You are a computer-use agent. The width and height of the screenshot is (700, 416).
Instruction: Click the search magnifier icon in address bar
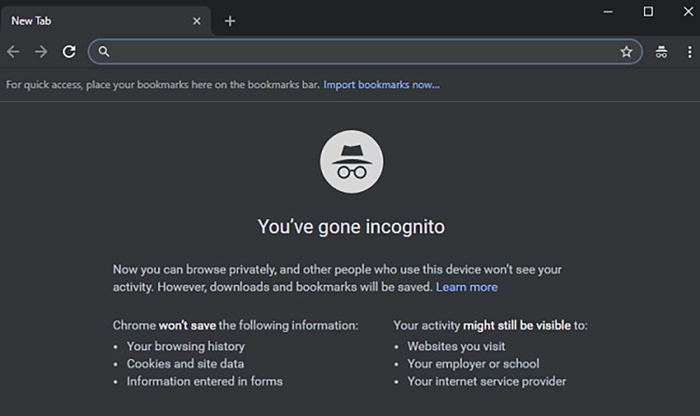pos(104,52)
